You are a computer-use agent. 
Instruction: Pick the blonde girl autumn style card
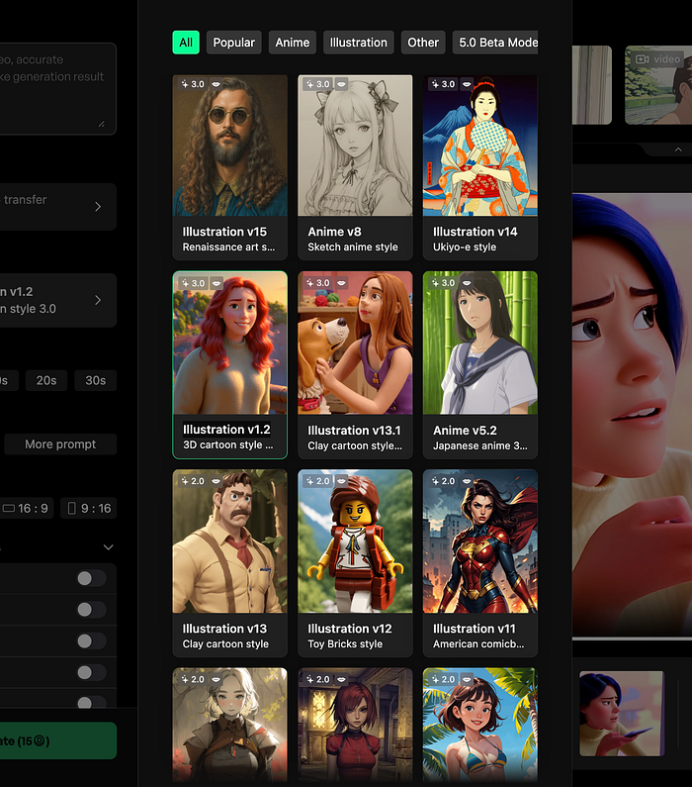tap(230, 727)
